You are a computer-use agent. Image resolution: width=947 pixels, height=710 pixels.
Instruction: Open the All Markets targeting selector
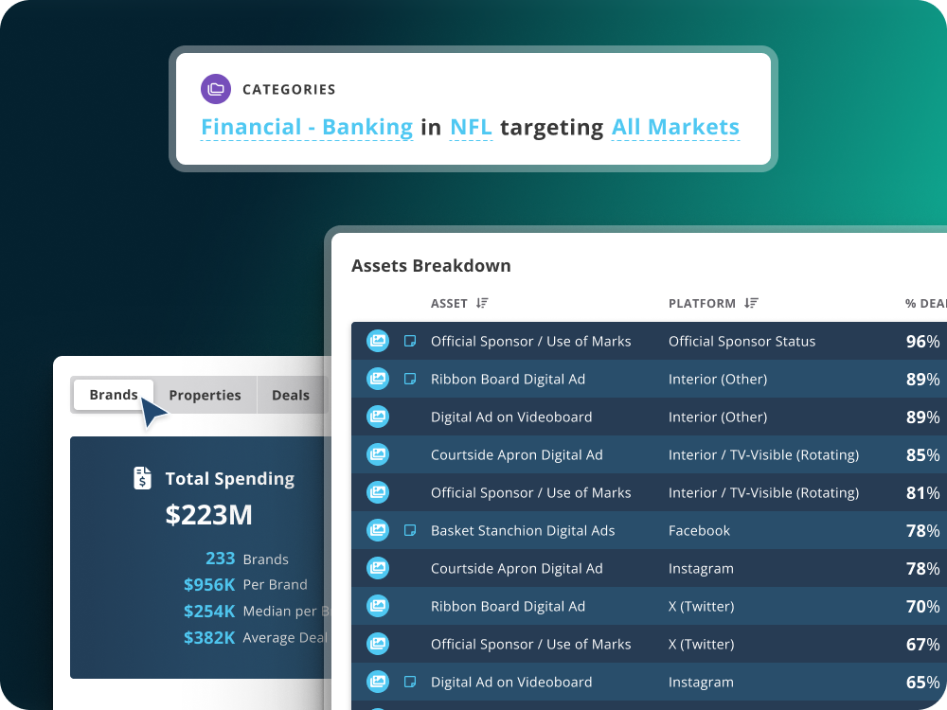point(675,128)
